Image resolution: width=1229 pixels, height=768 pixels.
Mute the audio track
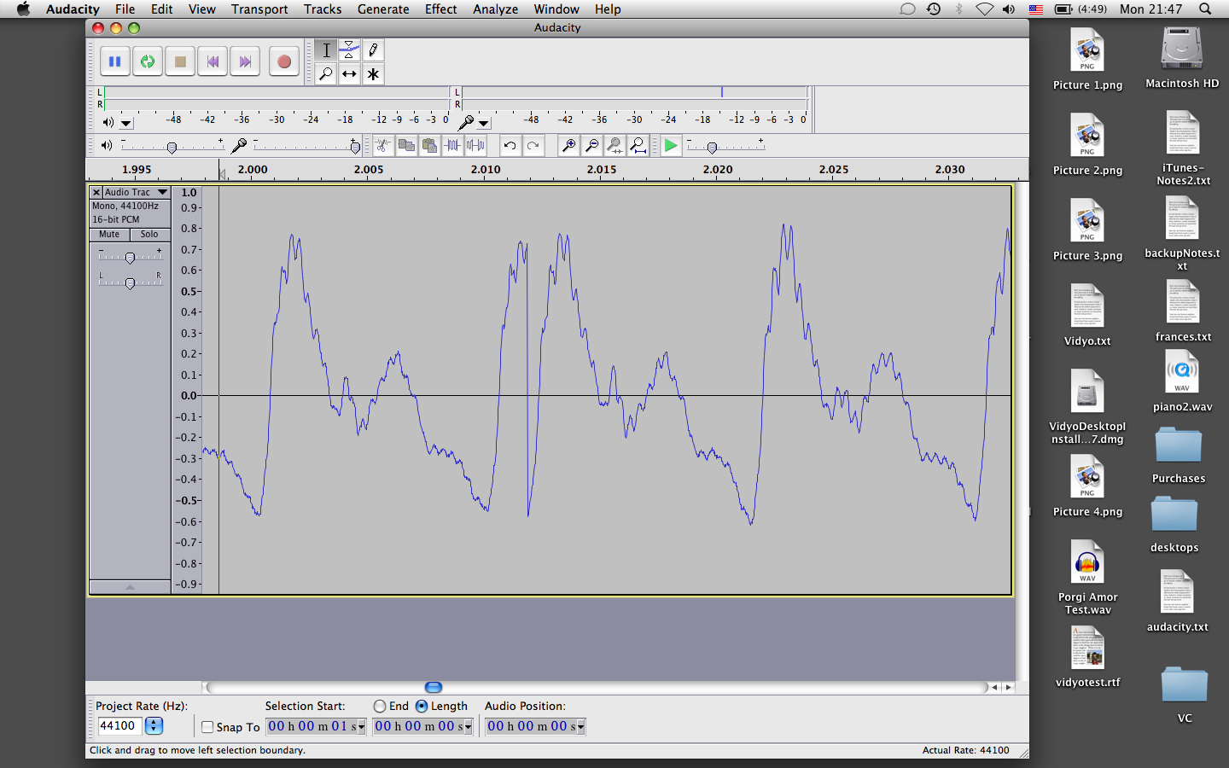click(x=109, y=235)
